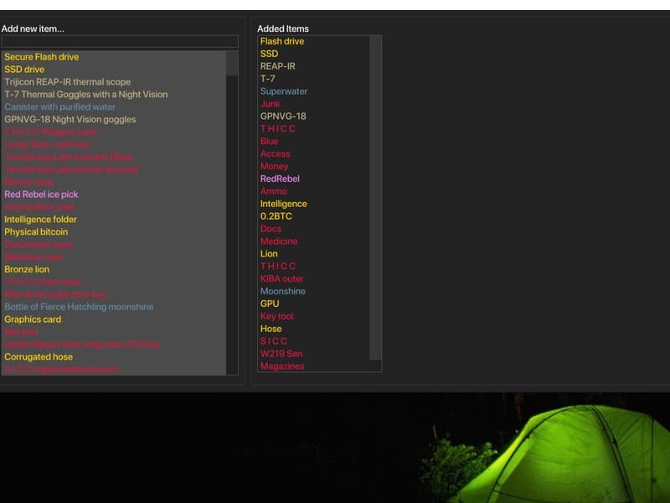Select 'REAP-IR' in Added Items

(278, 66)
